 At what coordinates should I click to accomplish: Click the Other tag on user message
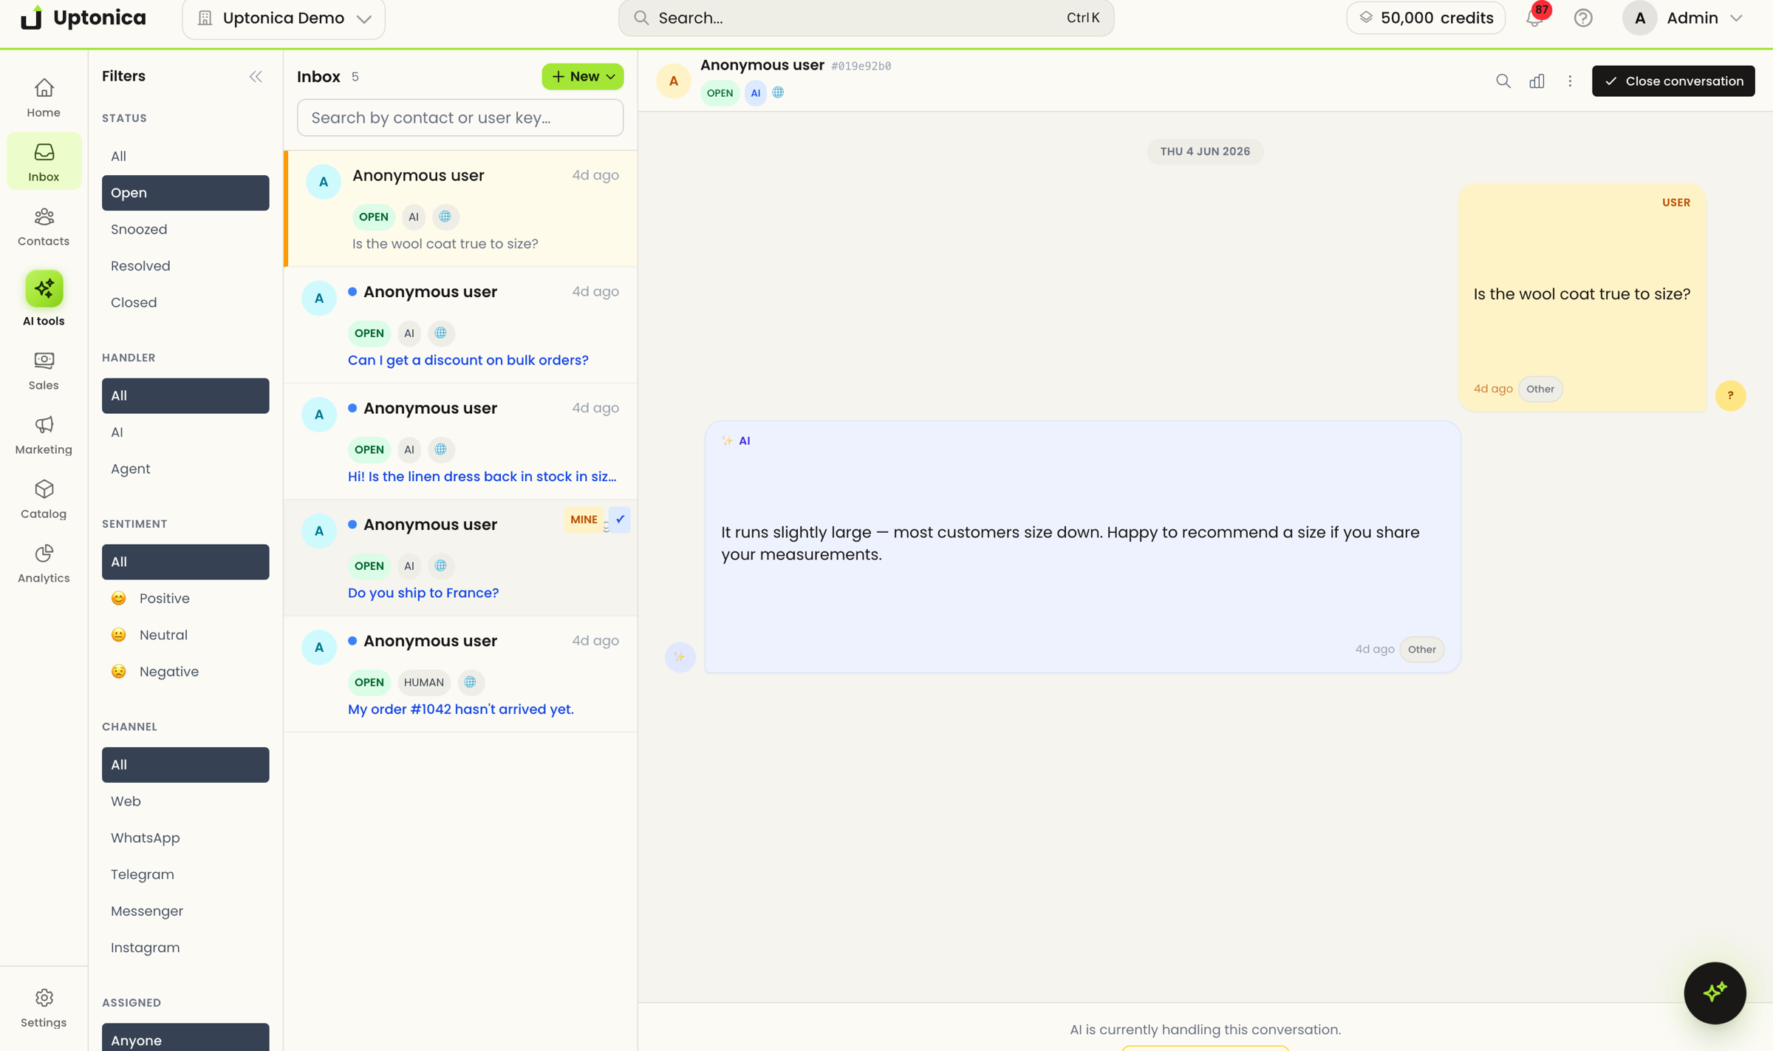coord(1540,389)
